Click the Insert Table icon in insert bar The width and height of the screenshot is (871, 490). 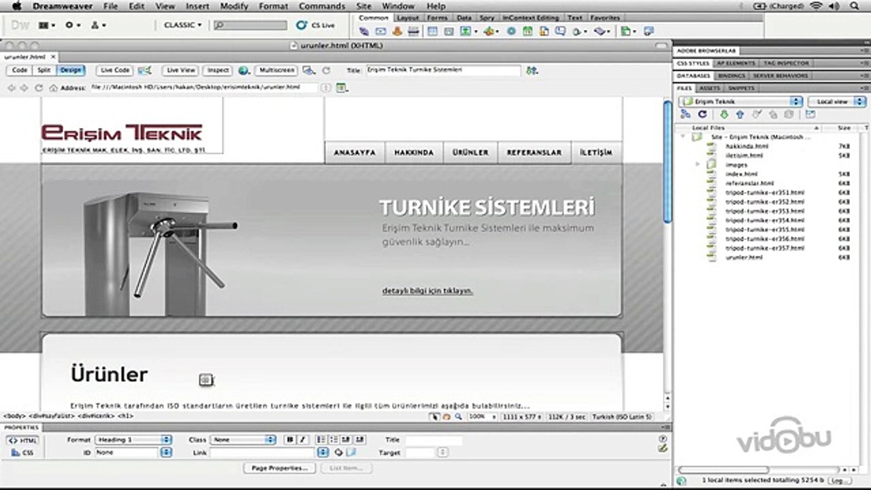pyautogui.click(x=433, y=31)
